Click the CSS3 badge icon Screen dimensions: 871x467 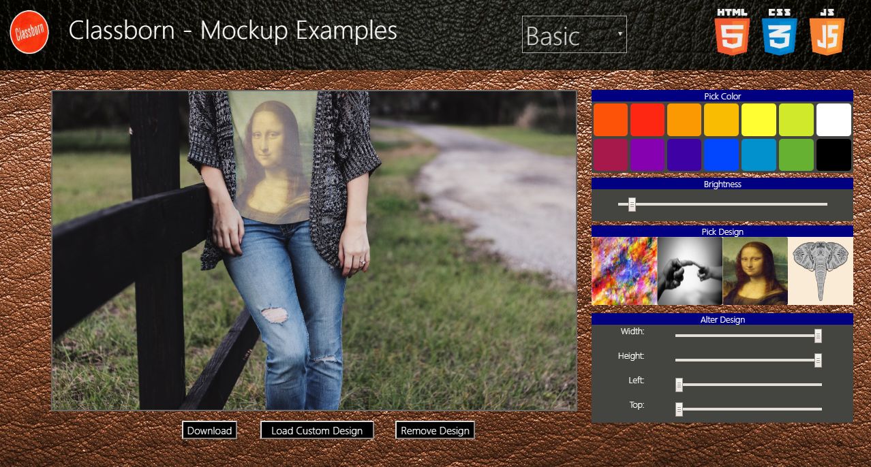(x=780, y=32)
